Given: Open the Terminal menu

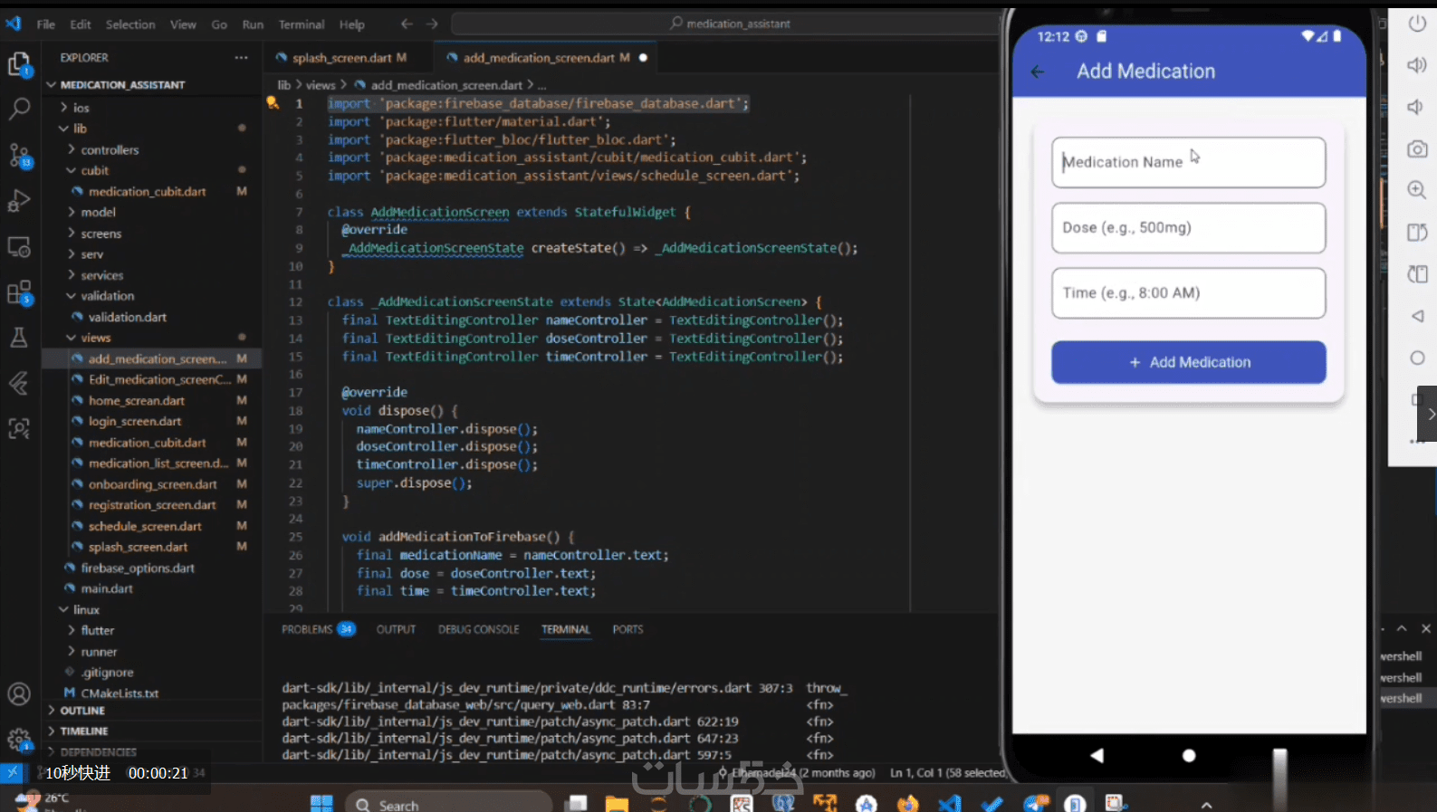Looking at the screenshot, I should [301, 24].
